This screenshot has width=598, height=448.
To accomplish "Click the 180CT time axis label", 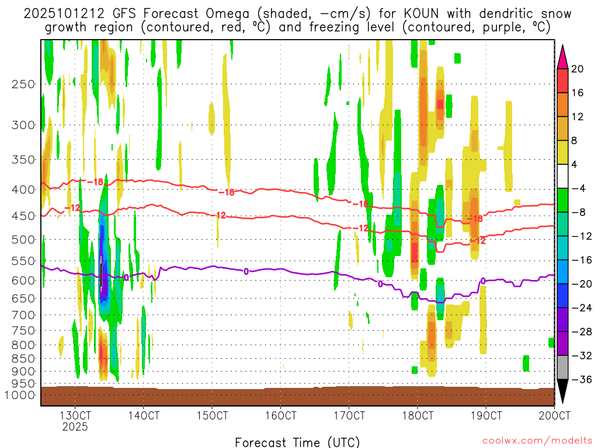I will coord(418,415).
